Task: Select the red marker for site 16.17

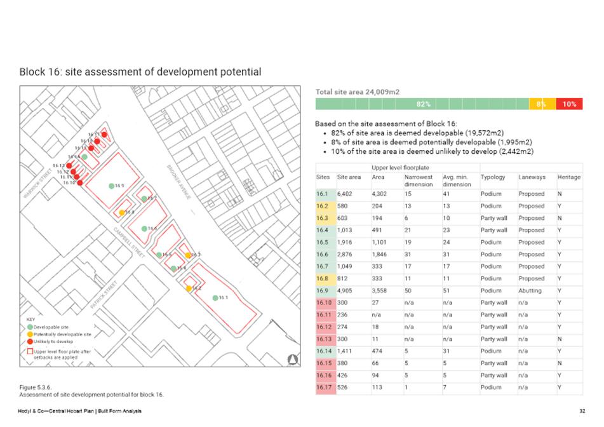Action: pos(104,135)
